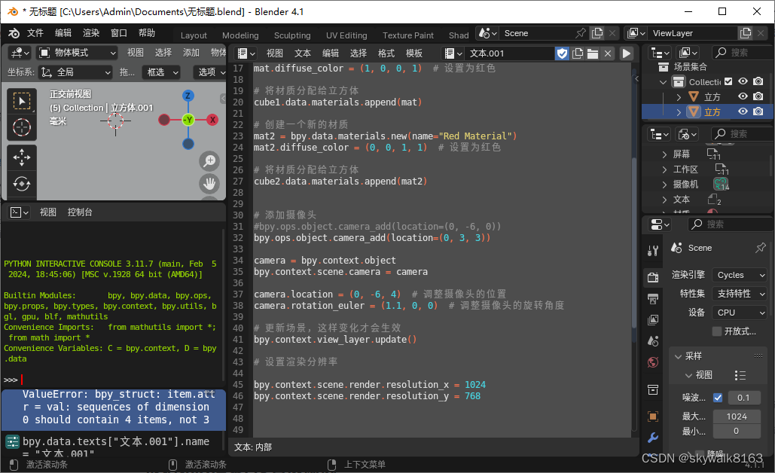Hide Collection with its eye icon
The image size is (775, 473).
tap(743, 81)
